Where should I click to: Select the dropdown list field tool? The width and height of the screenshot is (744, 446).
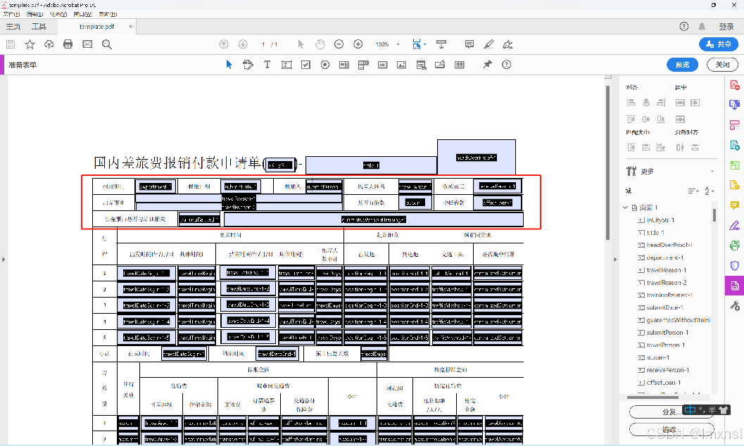pos(363,65)
